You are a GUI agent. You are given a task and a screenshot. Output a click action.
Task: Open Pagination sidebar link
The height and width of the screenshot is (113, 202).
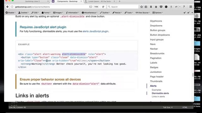pos(156,58)
